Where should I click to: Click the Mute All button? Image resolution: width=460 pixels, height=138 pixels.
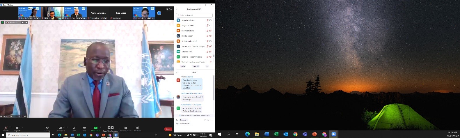pos(196,66)
